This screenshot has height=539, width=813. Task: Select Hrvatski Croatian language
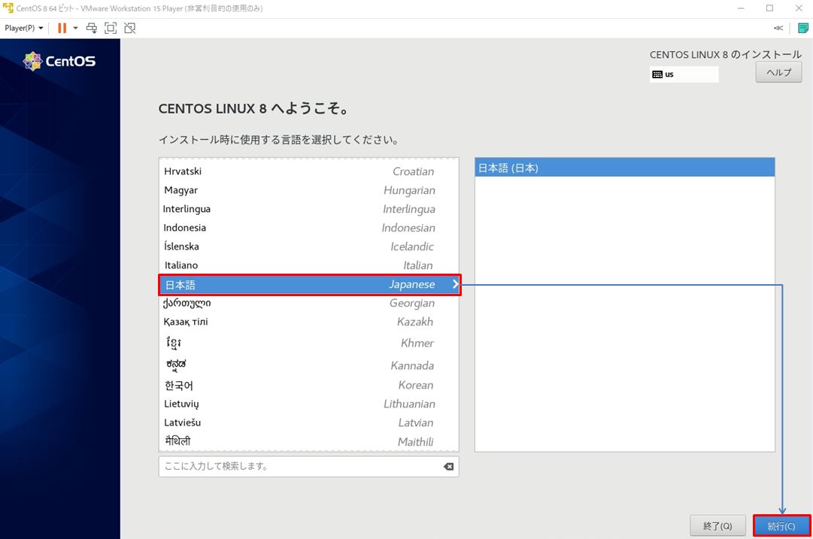pos(308,171)
